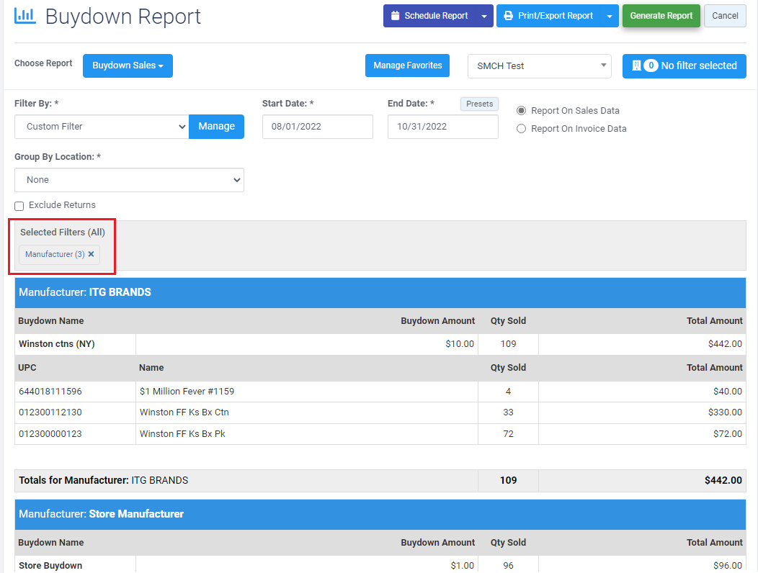The width and height of the screenshot is (758, 573).
Task: Click the Buydown Report page title
Action: click(x=122, y=17)
